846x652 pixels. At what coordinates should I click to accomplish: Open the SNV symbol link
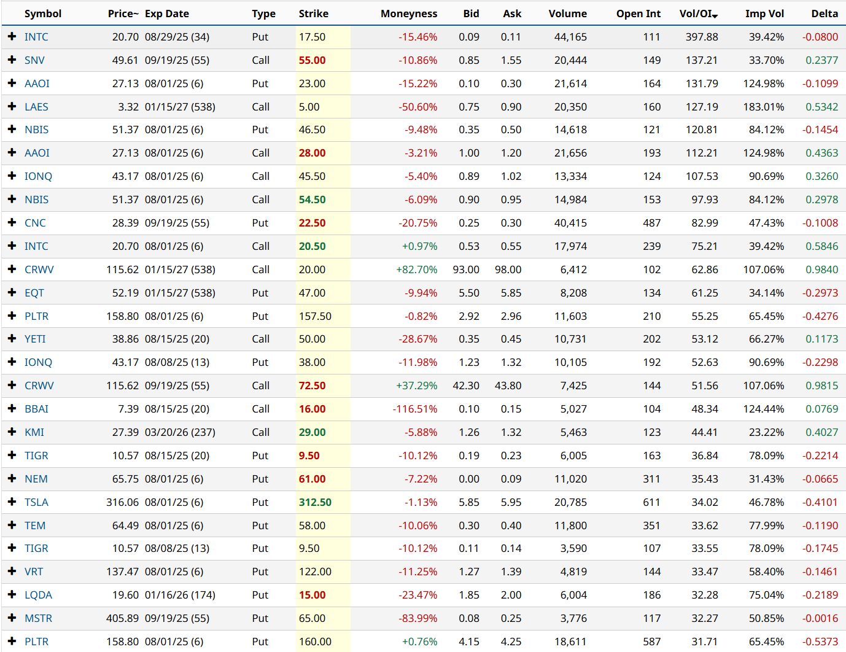[34, 60]
